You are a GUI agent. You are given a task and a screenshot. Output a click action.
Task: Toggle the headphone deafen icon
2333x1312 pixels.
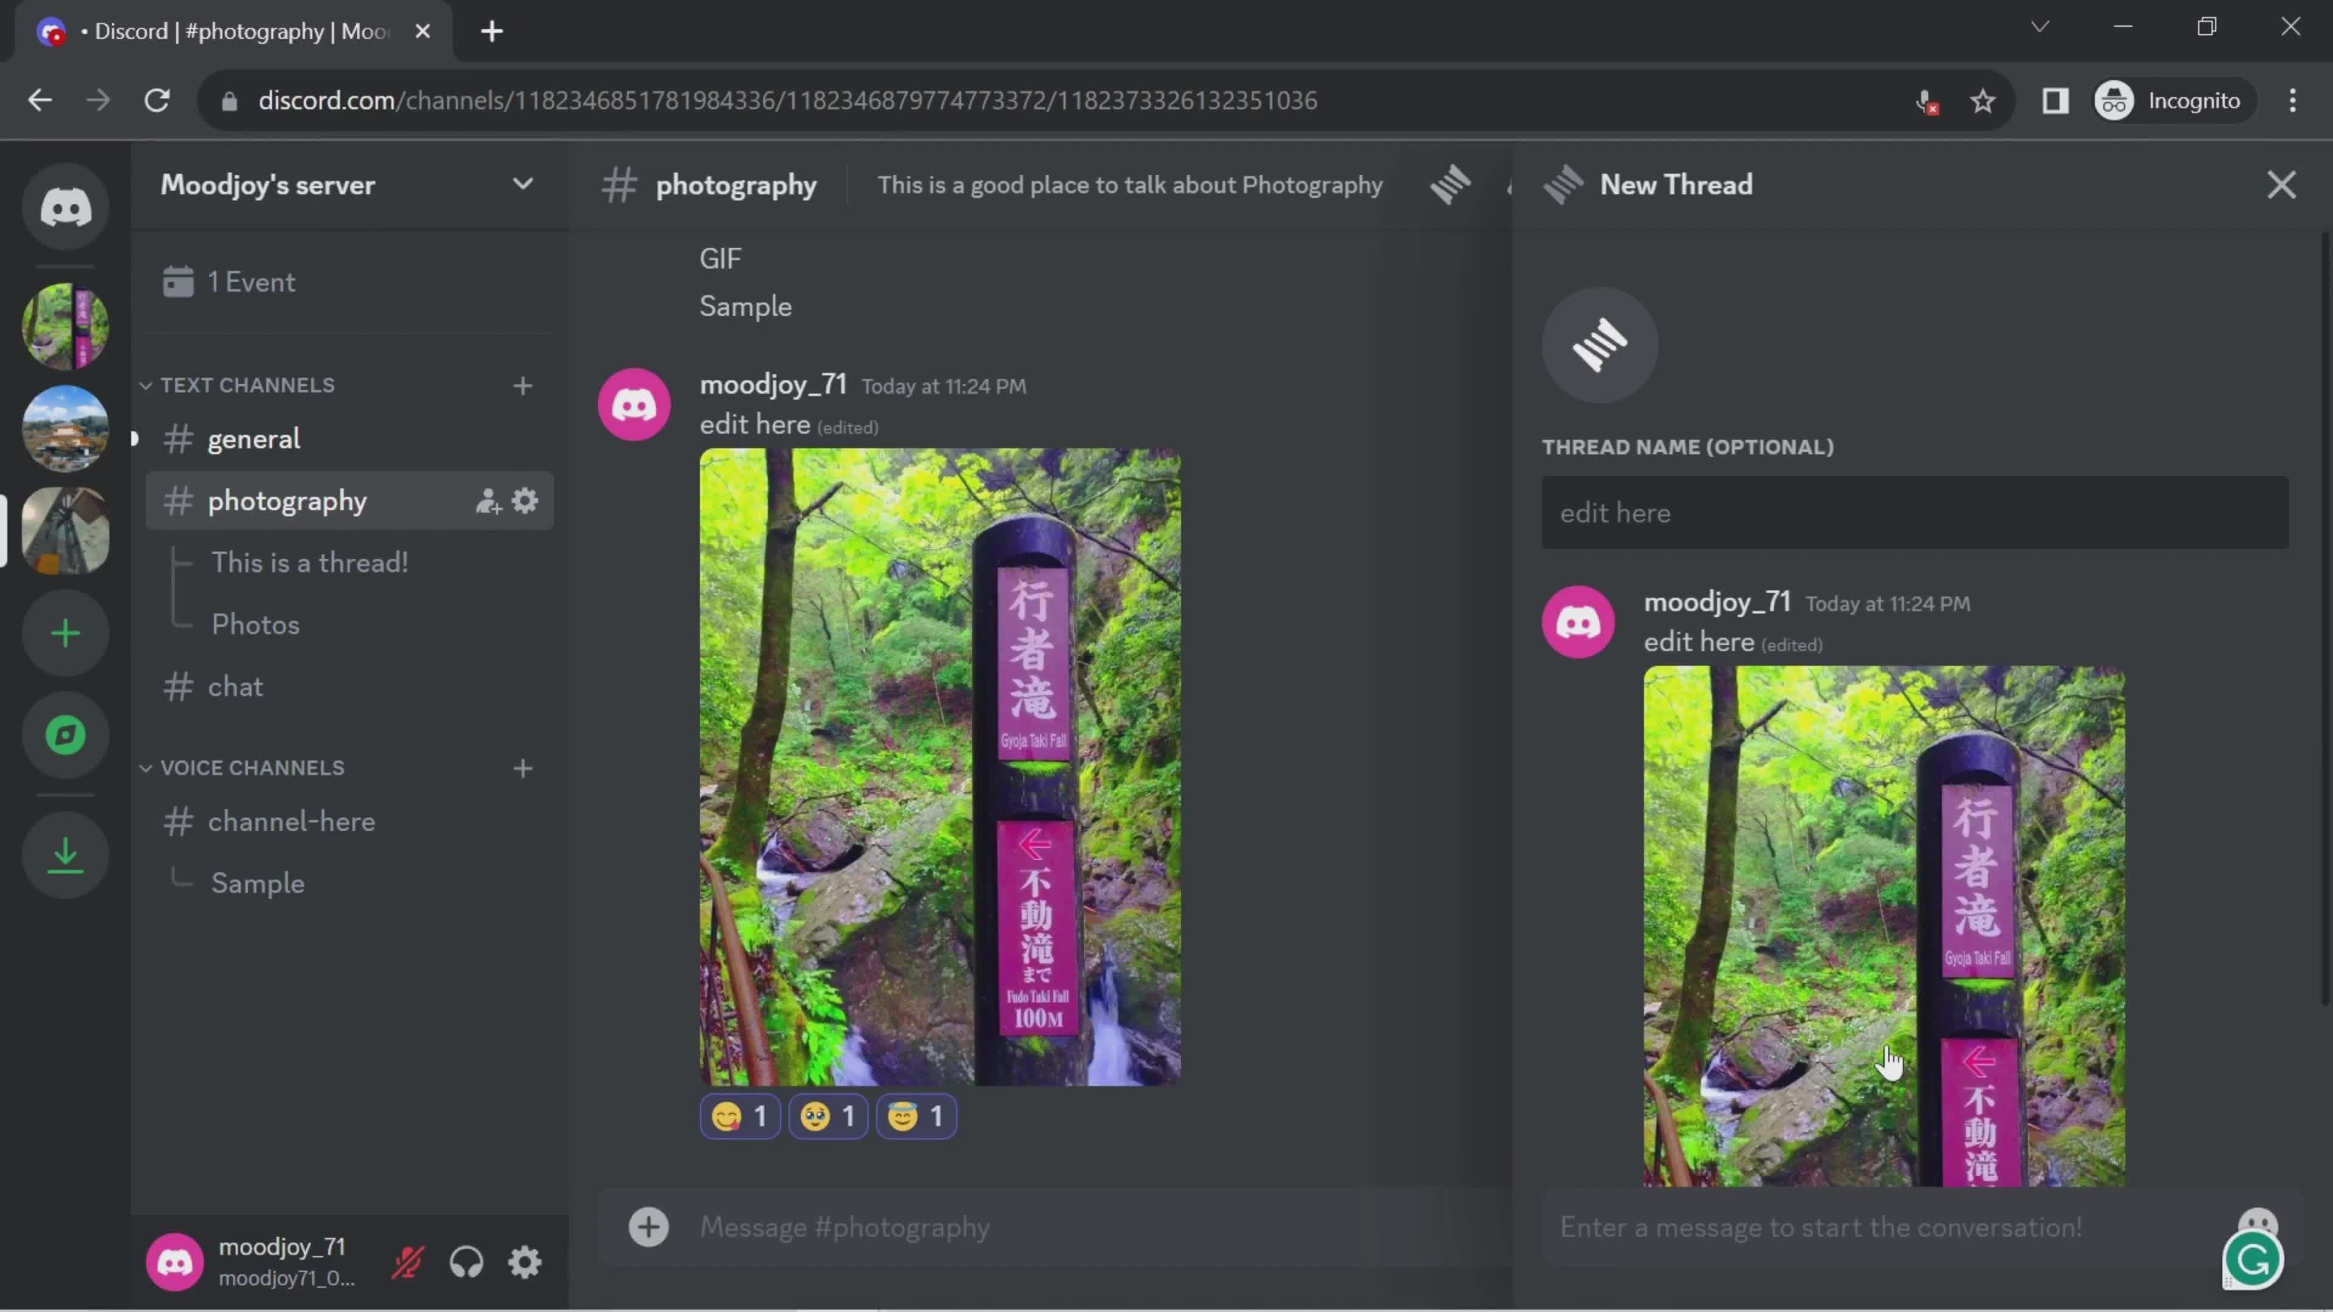click(x=466, y=1264)
